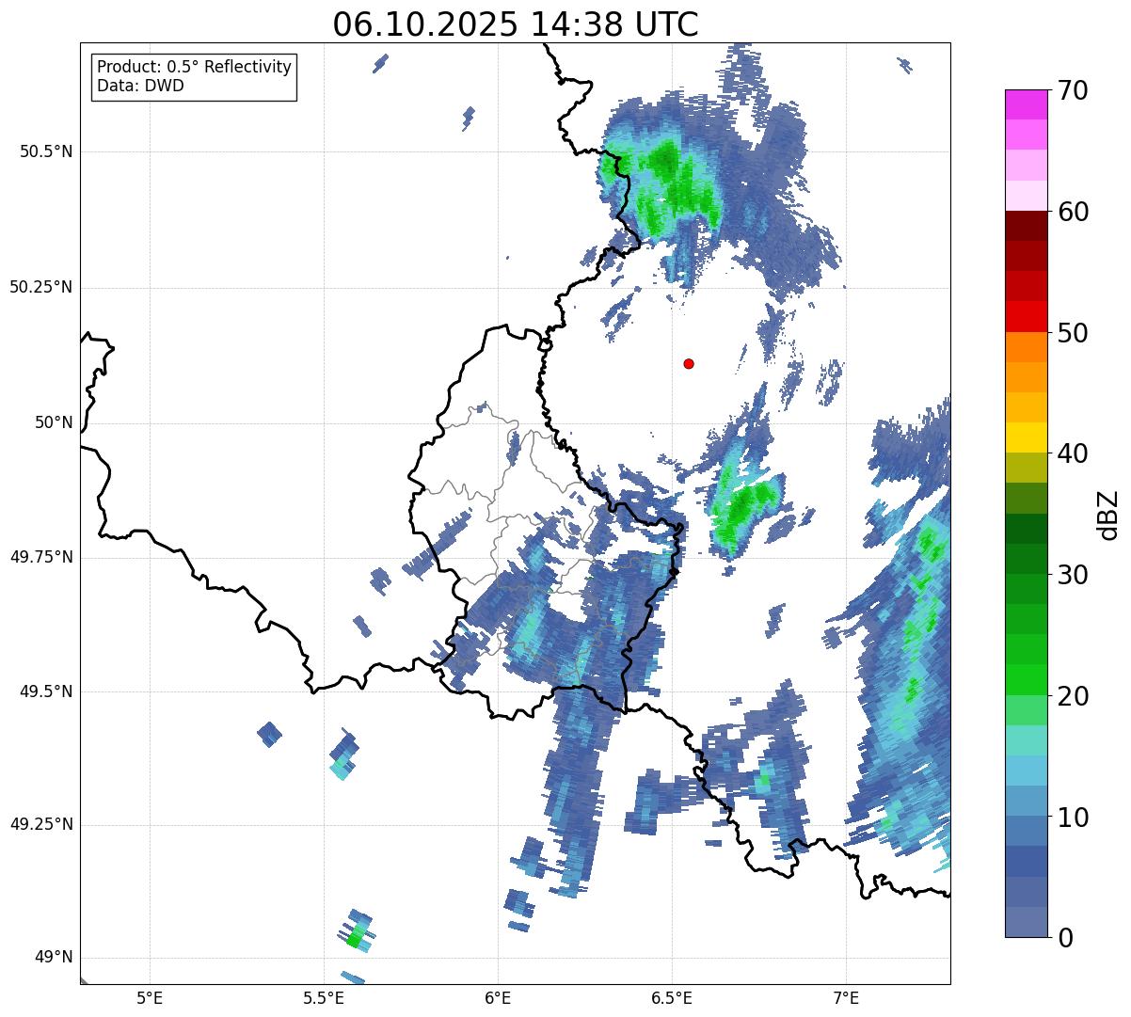
Task: Click the 50°N latitude label
Action: [54, 422]
